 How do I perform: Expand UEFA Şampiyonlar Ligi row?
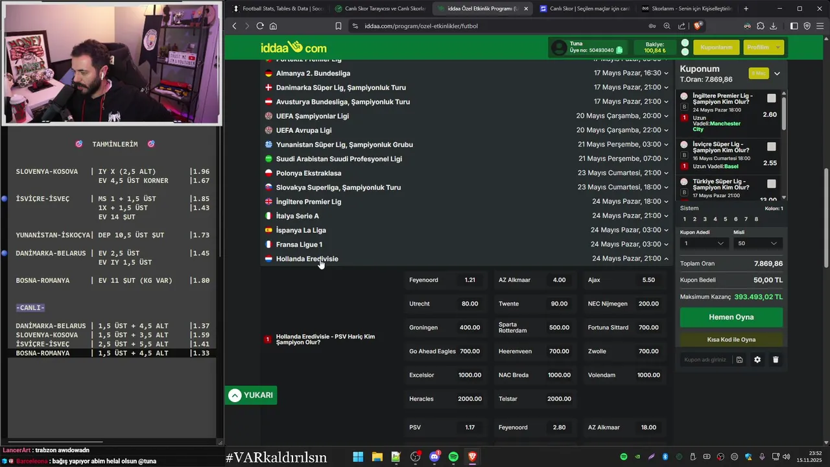pos(467,116)
